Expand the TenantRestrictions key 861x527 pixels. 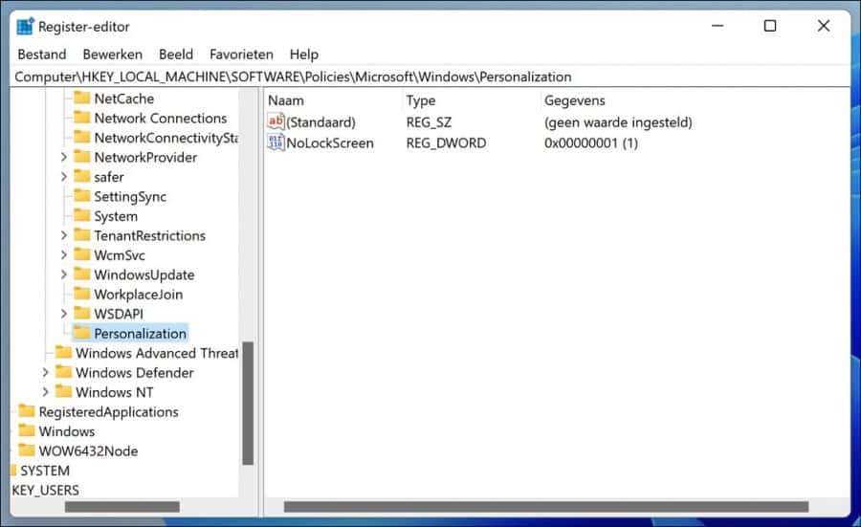point(64,235)
